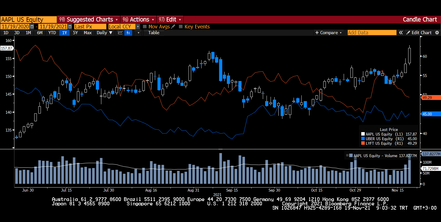Select the 5Y time range
This screenshot has width=441, height=222.
[75, 33]
